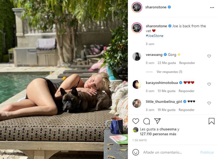
Task: Open three-dot more options menu
Action: click(212, 8)
